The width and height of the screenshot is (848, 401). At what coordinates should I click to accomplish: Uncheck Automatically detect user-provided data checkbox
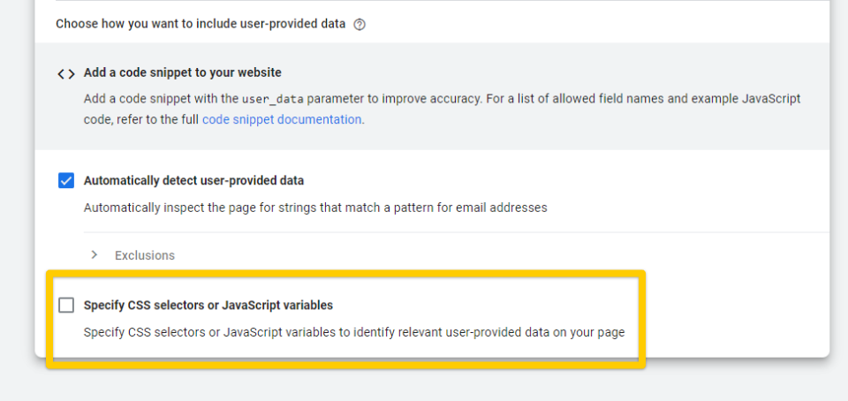tap(66, 180)
